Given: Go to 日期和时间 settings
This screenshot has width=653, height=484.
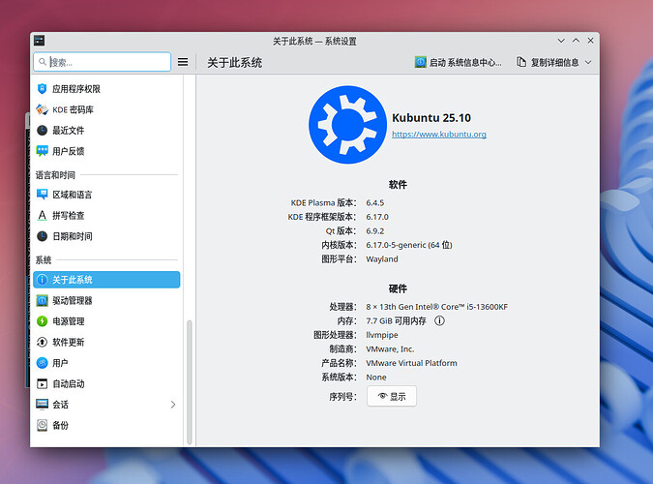Looking at the screenshot, I should coord(73,236).
